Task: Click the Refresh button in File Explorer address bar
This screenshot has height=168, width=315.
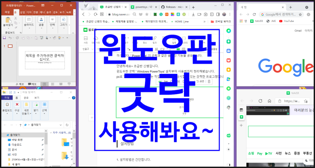Action: 67,125
